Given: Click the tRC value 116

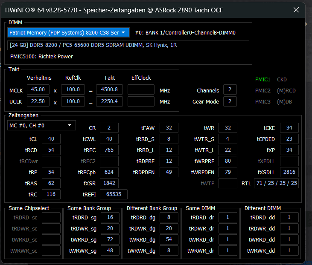Looking at the screenshot, I should tap(51, 194).
